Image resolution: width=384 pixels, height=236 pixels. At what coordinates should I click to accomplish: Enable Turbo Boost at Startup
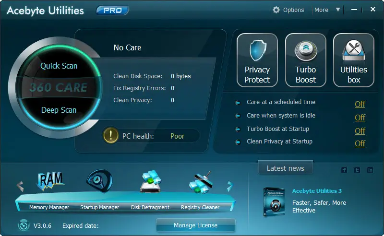360,131
